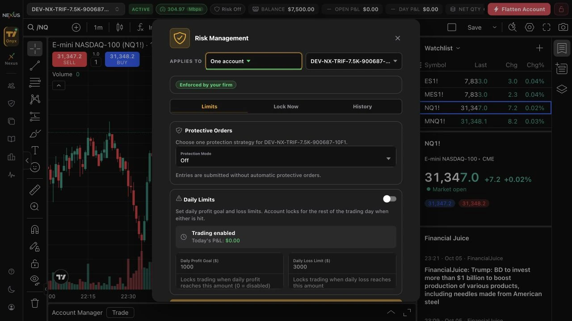The image size is (572, 321).
Task: Switch to the History tab
Action: [362, 107]
